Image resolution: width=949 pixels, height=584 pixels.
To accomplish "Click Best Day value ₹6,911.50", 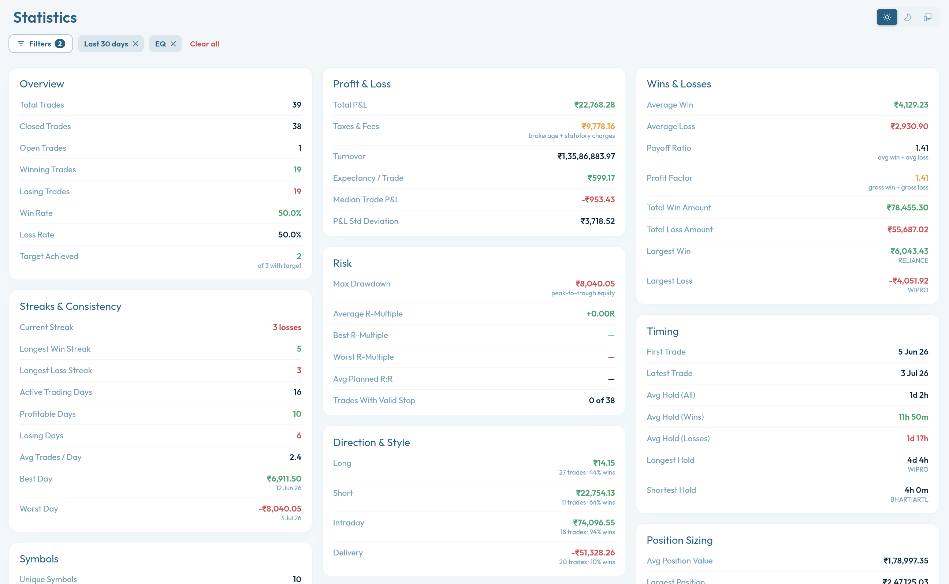I will tap(284, 479).
